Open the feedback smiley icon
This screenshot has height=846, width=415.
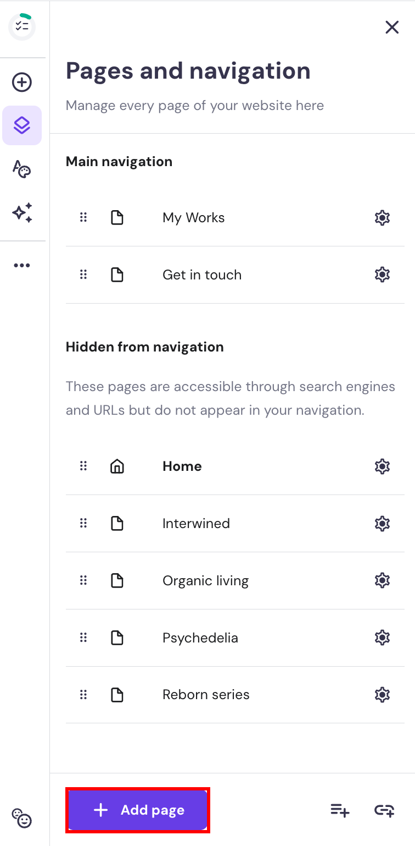[x=23, y=820]
